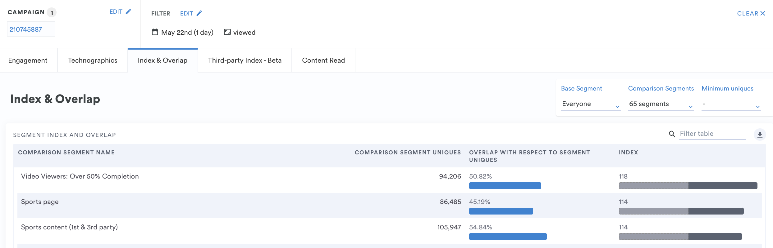The height and width of the screenshot is (248, 773).
Task: Click the Index & Overlap page heading
Action: [x=55, y=99]
